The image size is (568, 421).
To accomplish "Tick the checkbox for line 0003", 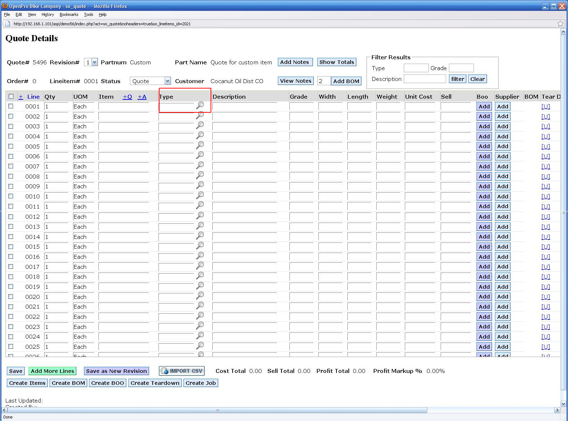I will coord(11,126).
